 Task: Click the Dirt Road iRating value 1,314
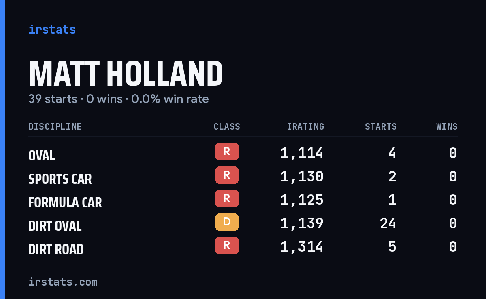(x=302, y=247)
